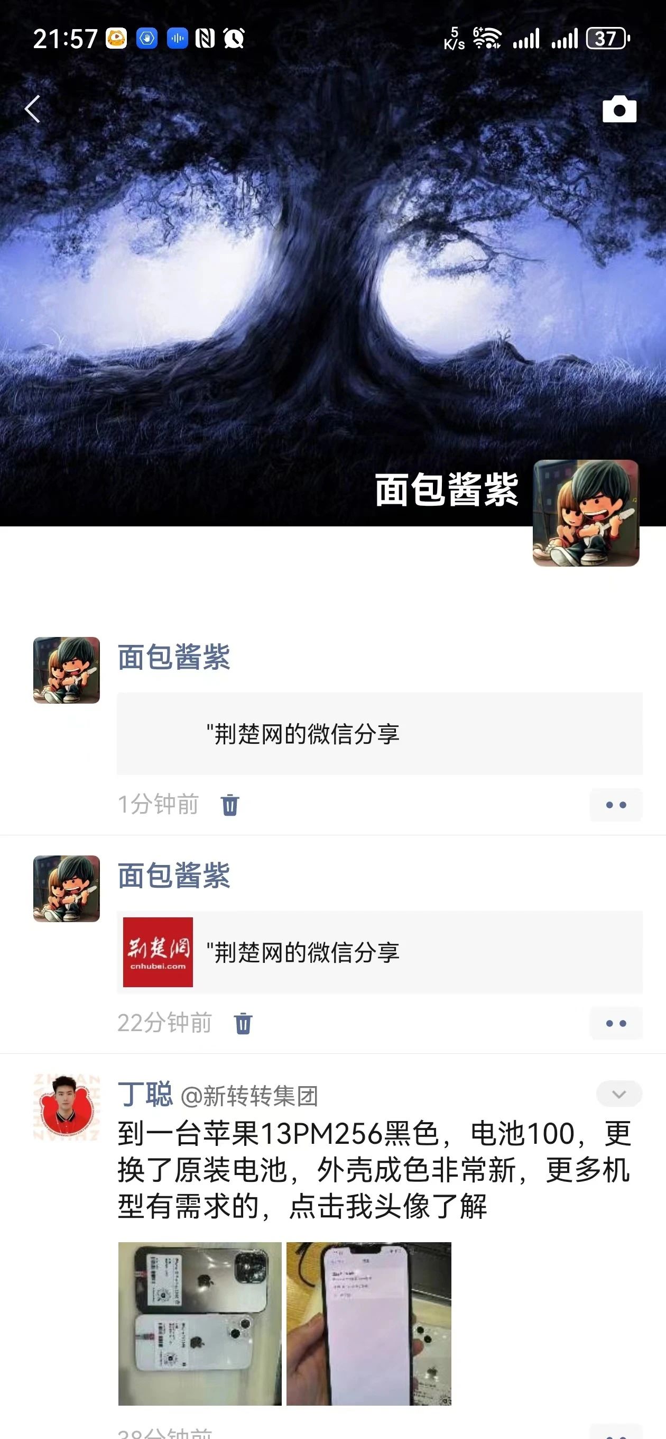666x1439 pixels.
Task: Open the two-dot menu on the 1分钟前 post
Action: (616, 805)
